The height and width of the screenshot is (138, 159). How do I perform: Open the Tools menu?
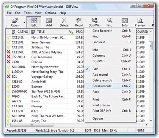[x=28, y=13]
